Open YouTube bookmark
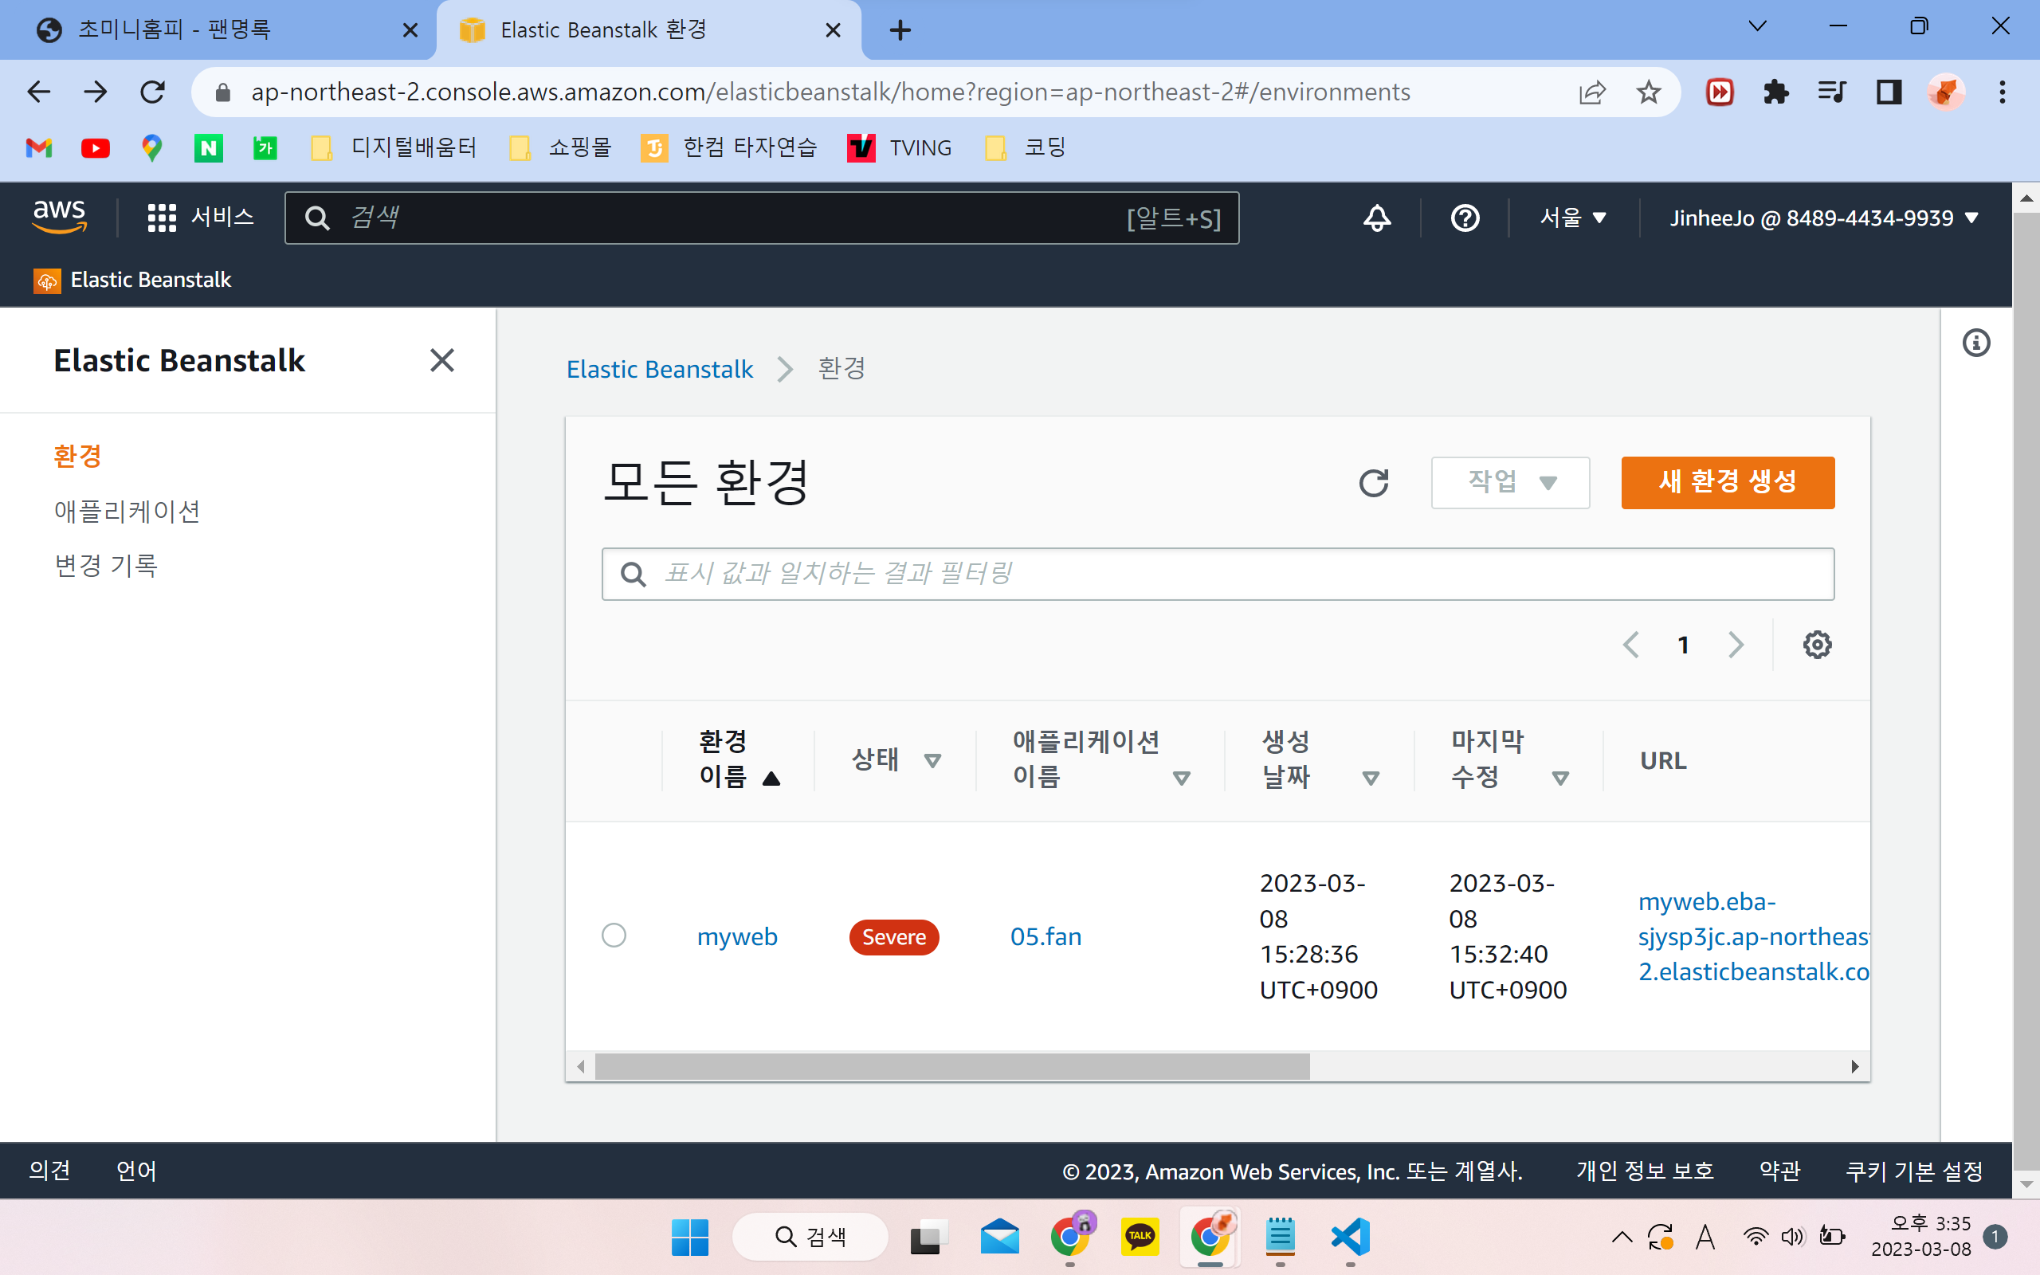 tap(96, 148)
